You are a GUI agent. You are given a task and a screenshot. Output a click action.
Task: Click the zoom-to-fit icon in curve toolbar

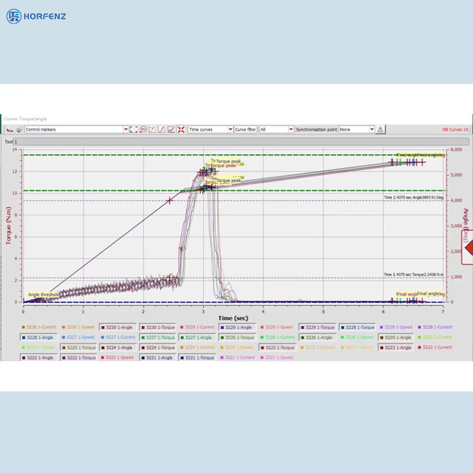click(134, 129)
